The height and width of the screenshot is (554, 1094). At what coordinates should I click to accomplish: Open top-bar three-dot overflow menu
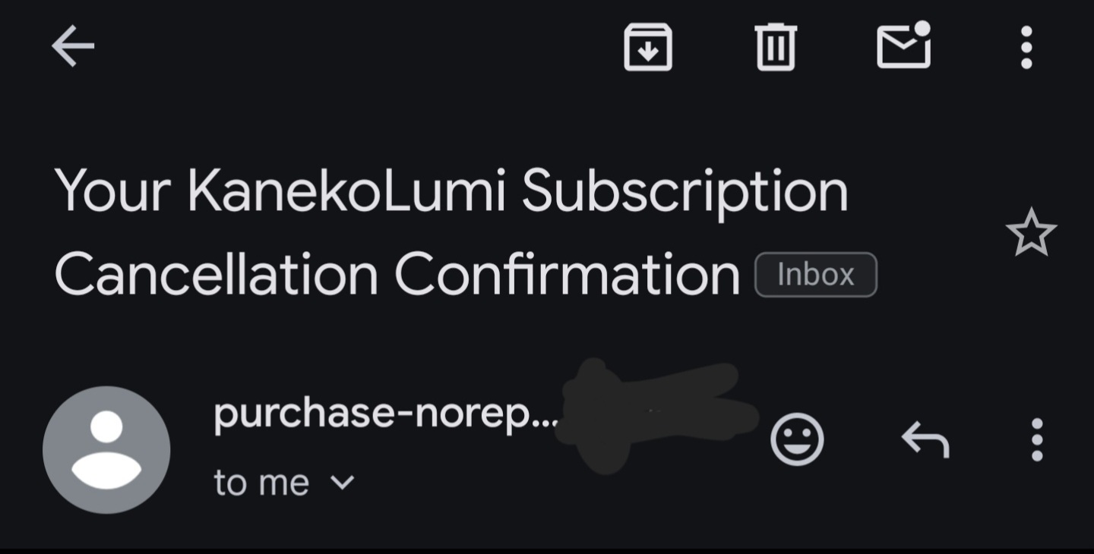point(1026,47)
